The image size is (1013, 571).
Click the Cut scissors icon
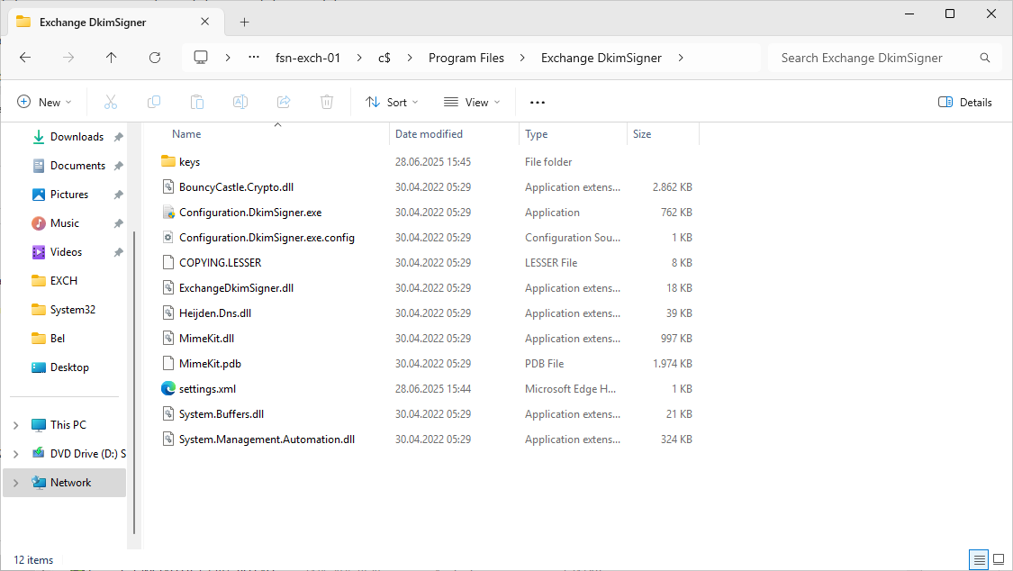(111, 102)
